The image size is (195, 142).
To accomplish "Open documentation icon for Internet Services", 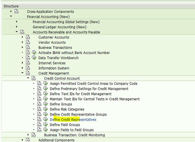I will 28,63.
